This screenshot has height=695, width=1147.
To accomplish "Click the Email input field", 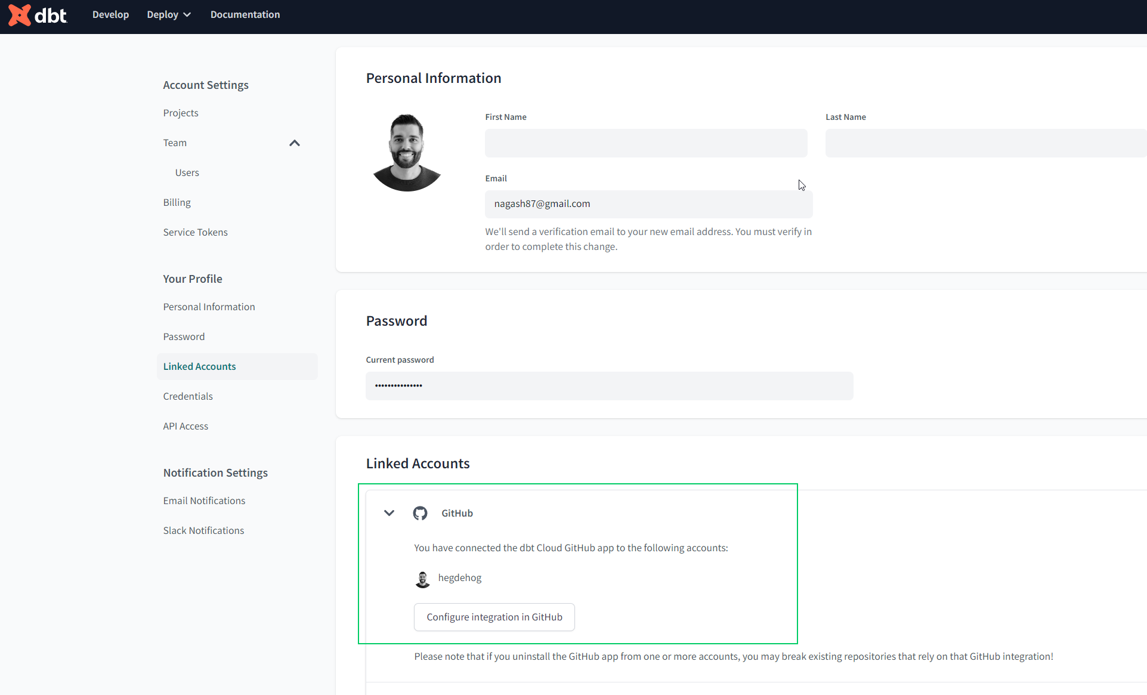I will (x=648, y=204).
